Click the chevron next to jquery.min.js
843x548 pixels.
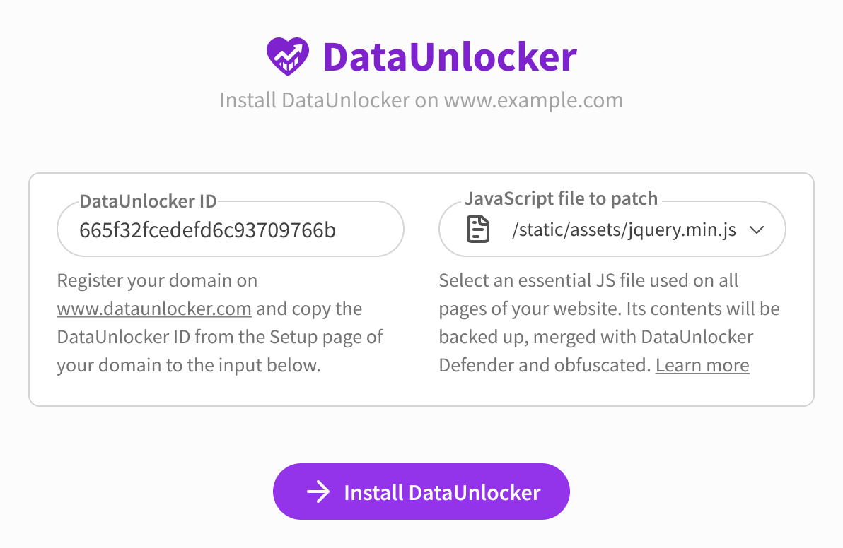click(x=757, y=229)
